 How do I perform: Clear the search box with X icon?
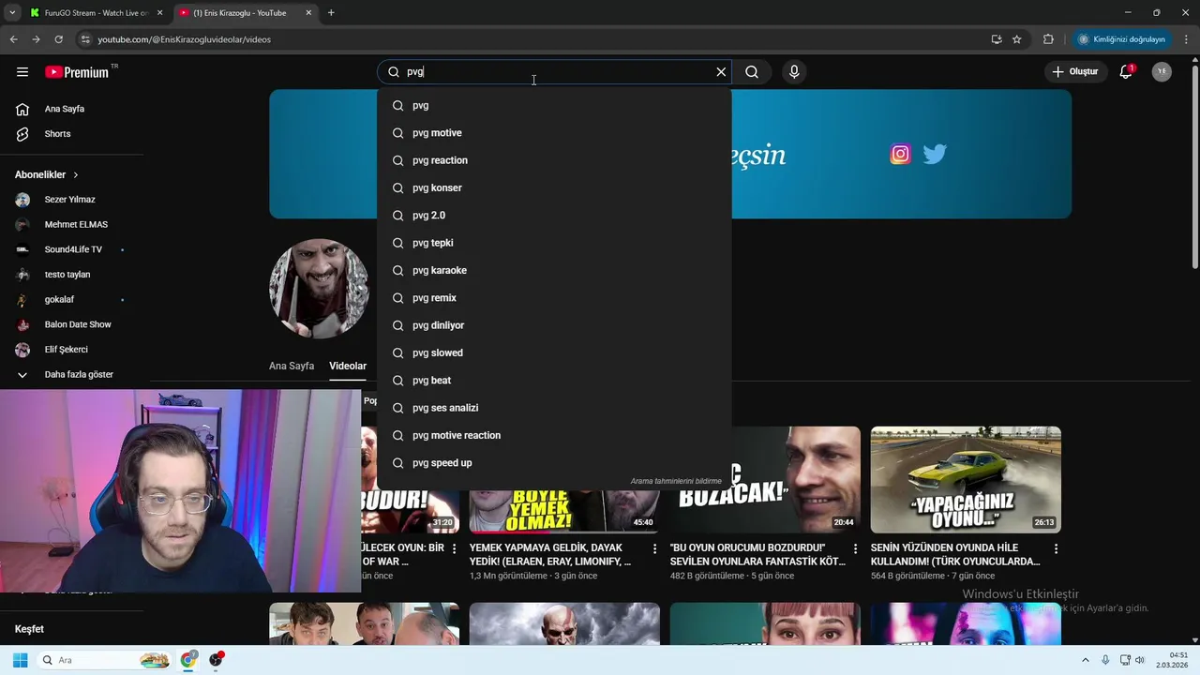tap(721, 72)
